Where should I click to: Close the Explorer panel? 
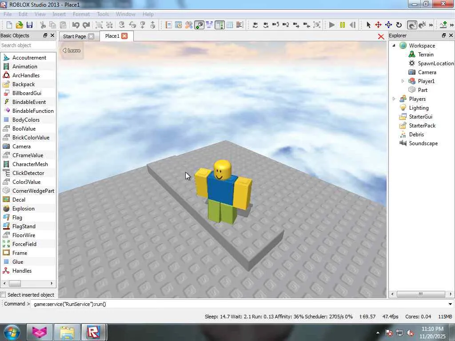click(451, 36)
